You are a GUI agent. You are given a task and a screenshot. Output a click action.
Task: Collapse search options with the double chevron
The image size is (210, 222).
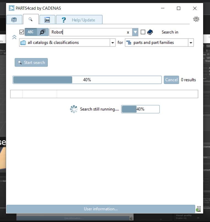(14, 37)
